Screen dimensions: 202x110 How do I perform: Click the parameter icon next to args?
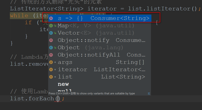click(51, 62)
